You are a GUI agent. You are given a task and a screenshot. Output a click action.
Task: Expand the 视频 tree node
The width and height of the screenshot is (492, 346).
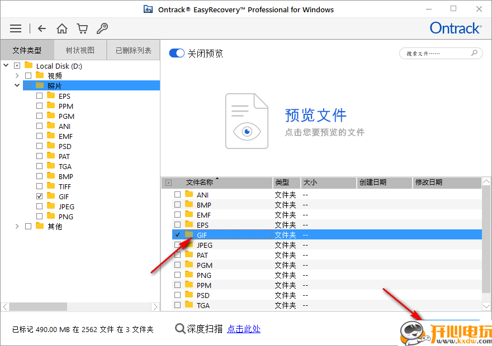tap(17, 76)
